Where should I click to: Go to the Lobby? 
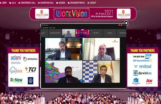(3, 3)
